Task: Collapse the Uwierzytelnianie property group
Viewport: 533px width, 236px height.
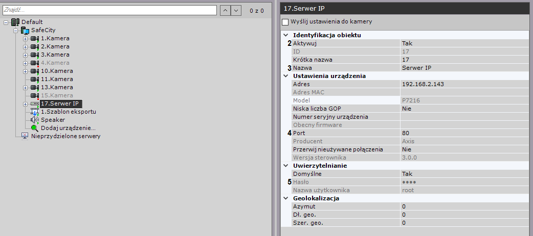Action: (x=285, y=166)
